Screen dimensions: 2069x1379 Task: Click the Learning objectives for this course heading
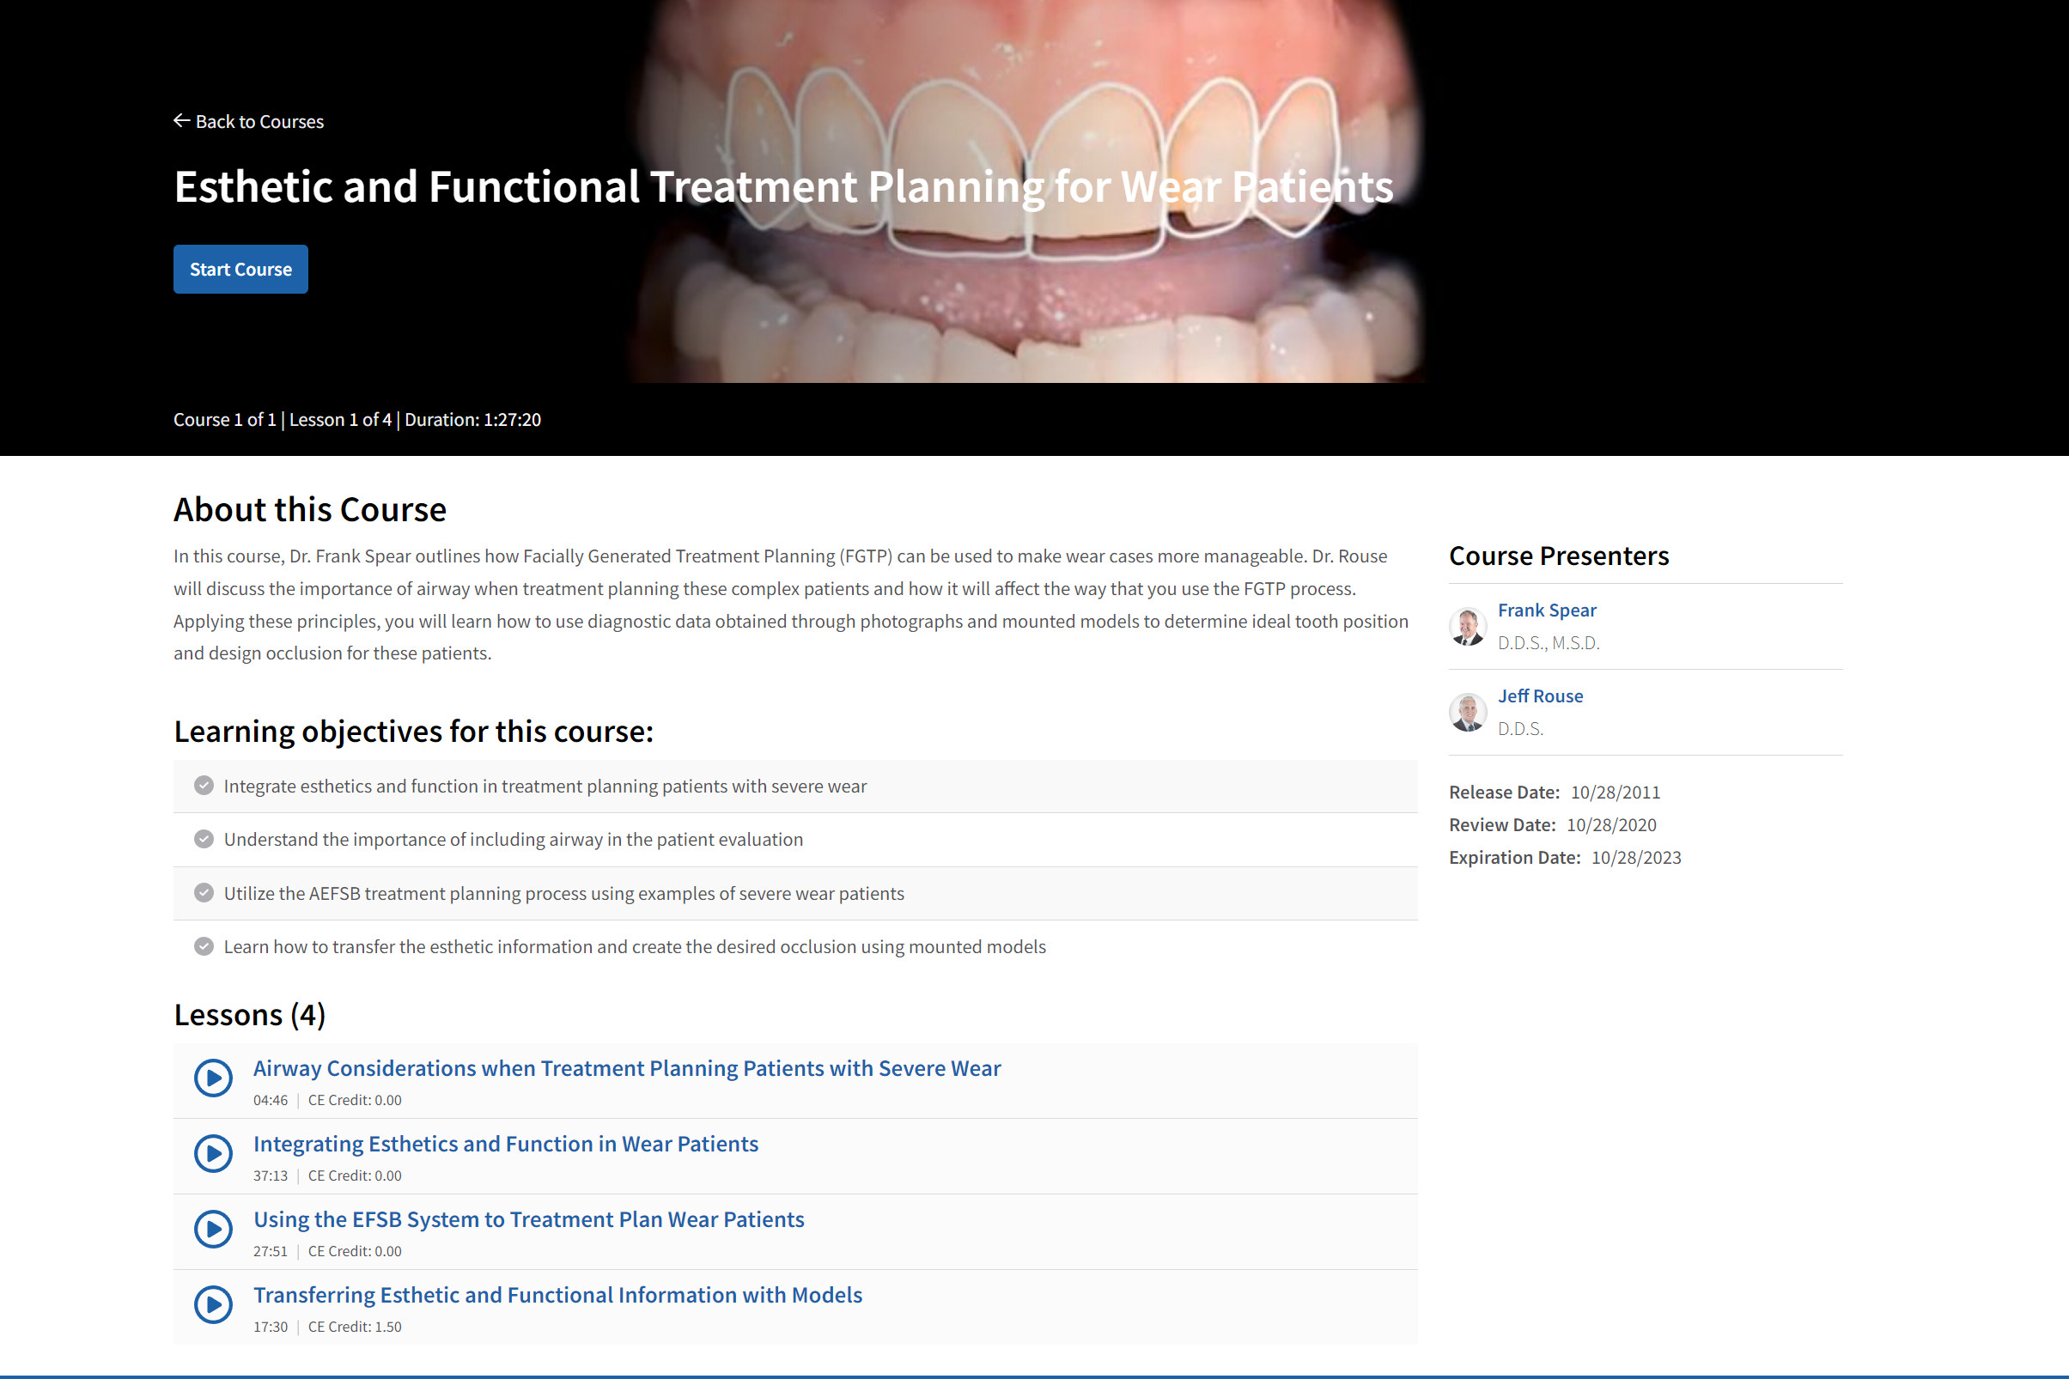tap(413, 732)
